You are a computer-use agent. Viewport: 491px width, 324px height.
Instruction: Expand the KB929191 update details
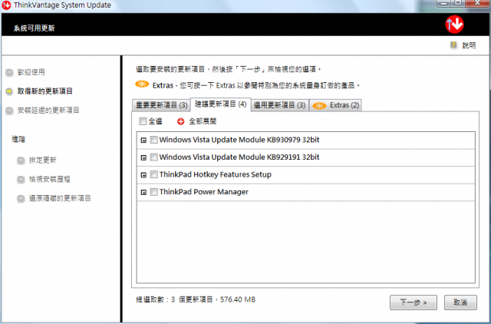[x=143, y=157]
